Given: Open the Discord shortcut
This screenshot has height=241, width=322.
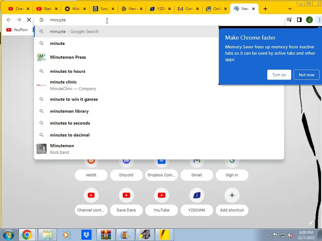Looking at the screenshot, I should point(126,175).
